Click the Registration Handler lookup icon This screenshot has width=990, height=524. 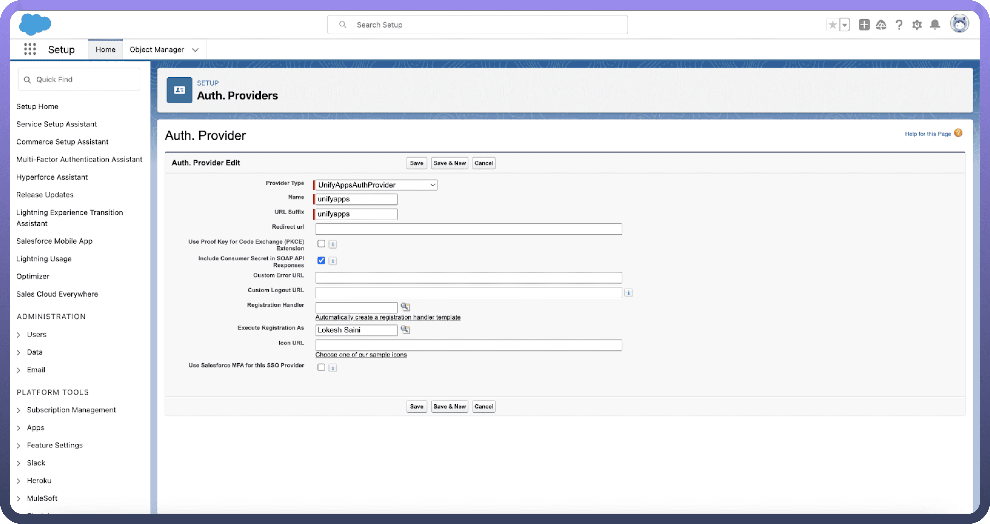tap(405, 307)
